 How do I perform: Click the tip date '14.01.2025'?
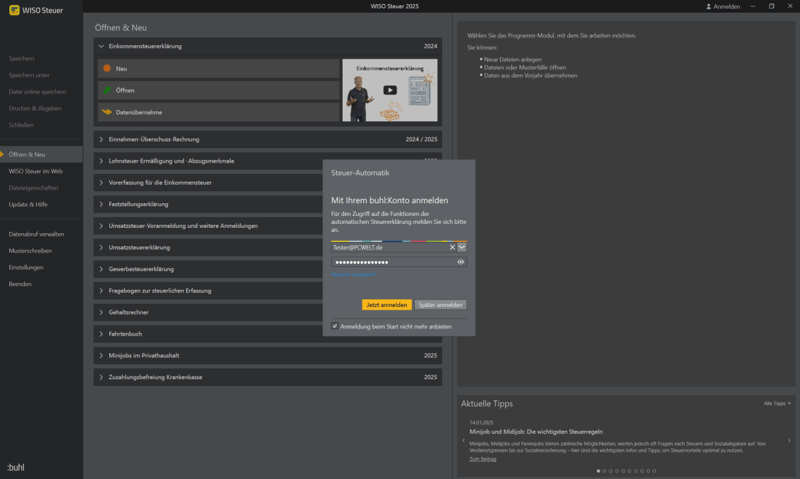(480, 422)
